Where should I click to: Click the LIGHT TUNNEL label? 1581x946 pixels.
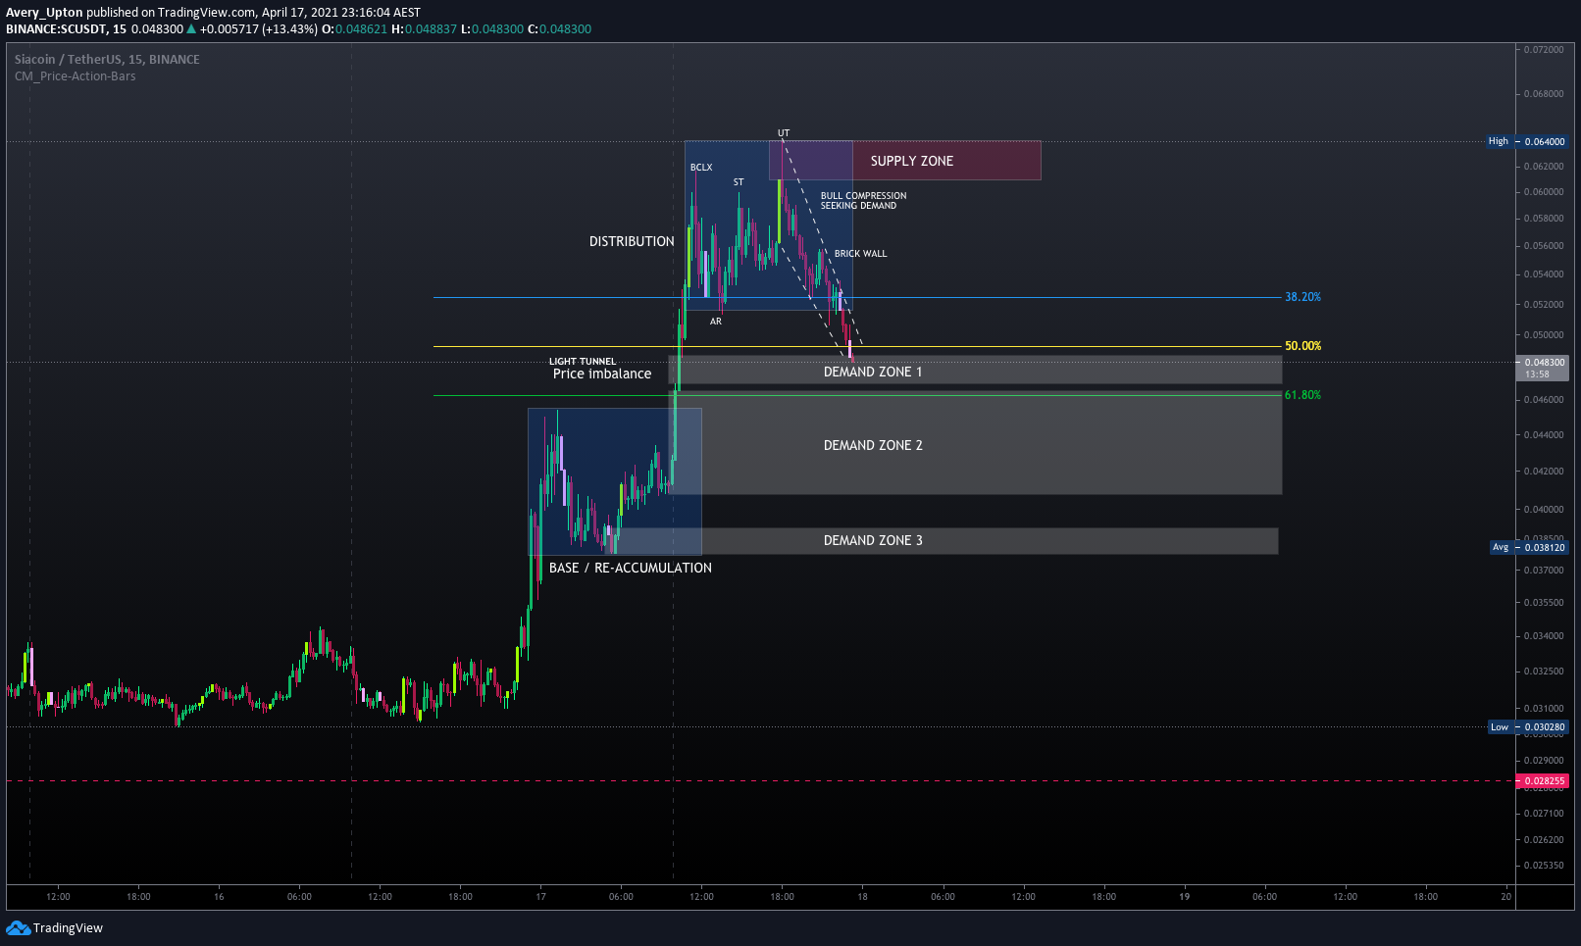tap(583, 362)
